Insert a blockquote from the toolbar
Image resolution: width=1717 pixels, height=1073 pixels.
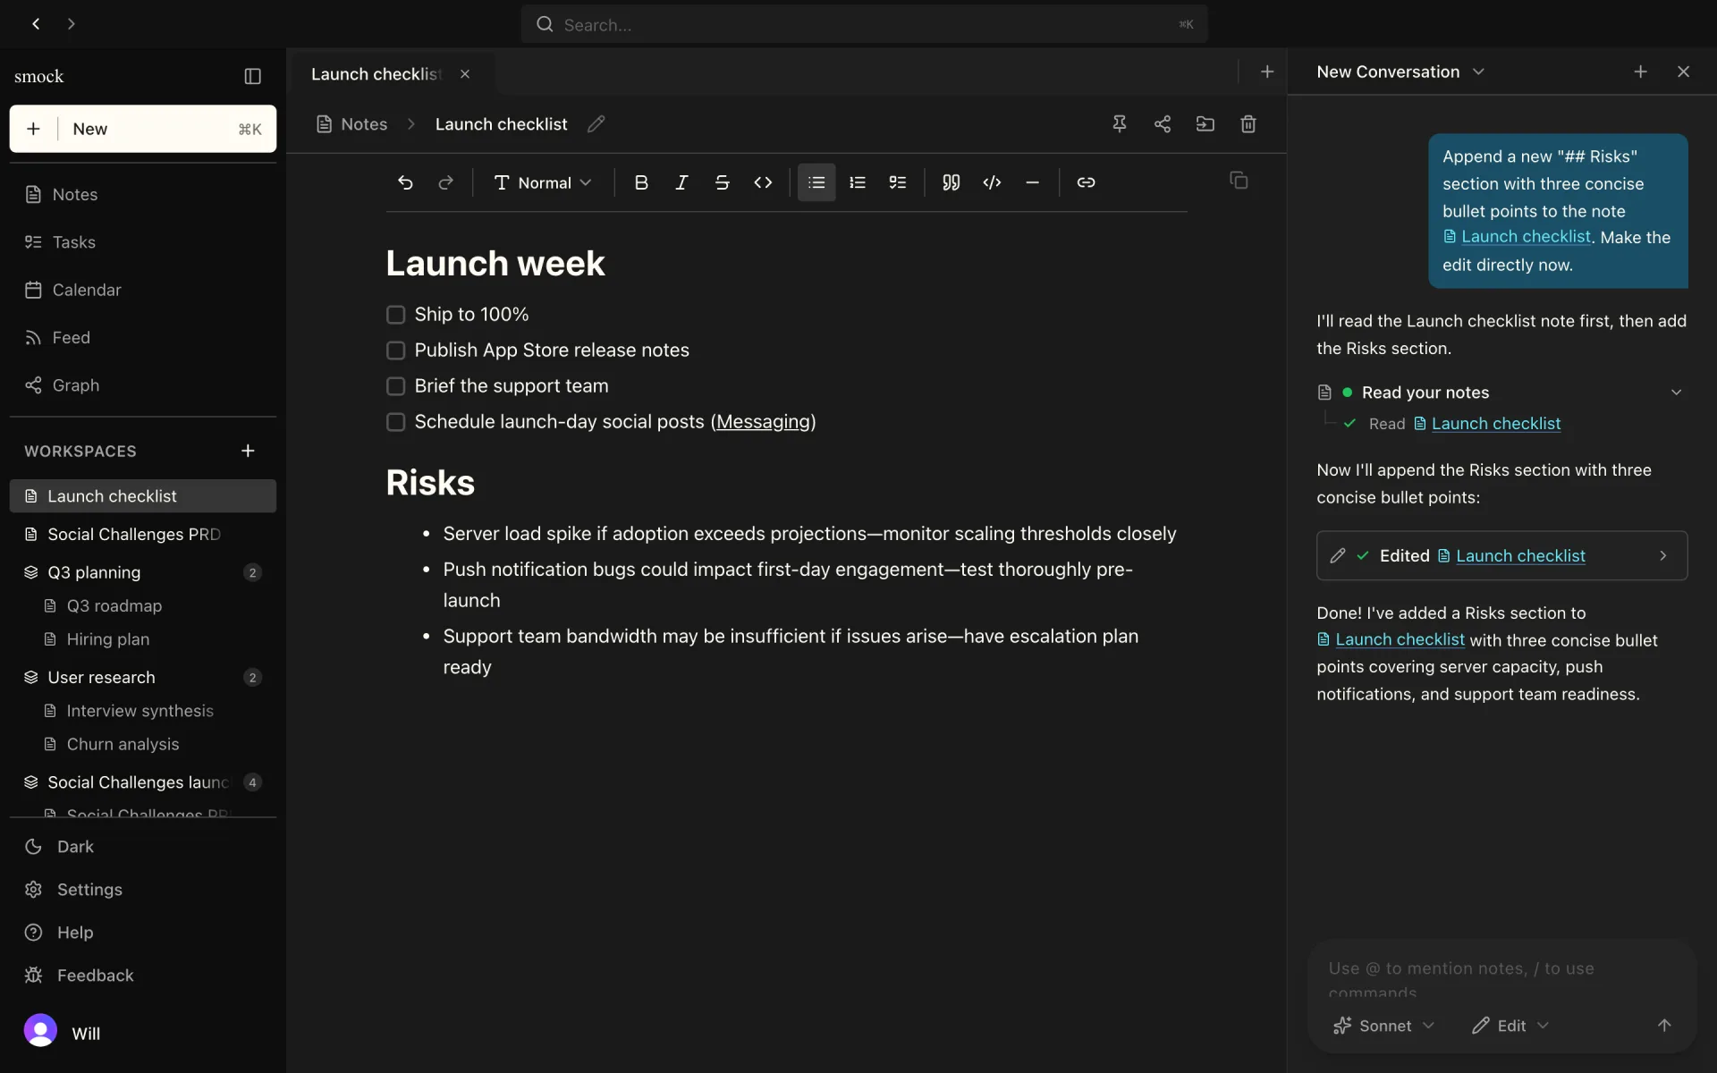951,182
